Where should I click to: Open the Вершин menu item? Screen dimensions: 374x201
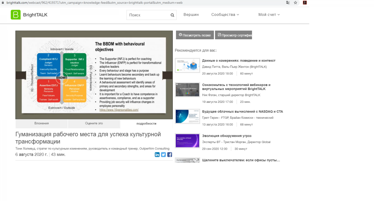tap(191, 15)
